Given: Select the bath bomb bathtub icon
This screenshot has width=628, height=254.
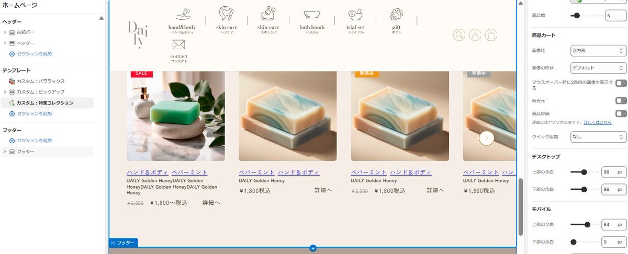Looking at the screenshot, I should (x=312, y=15).
